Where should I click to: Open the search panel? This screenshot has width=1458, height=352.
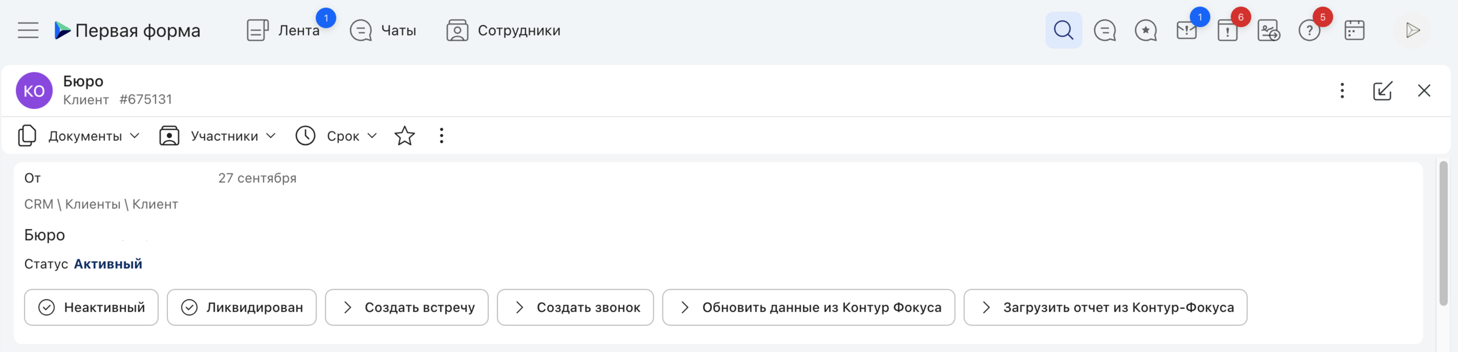click(1063, 30)
